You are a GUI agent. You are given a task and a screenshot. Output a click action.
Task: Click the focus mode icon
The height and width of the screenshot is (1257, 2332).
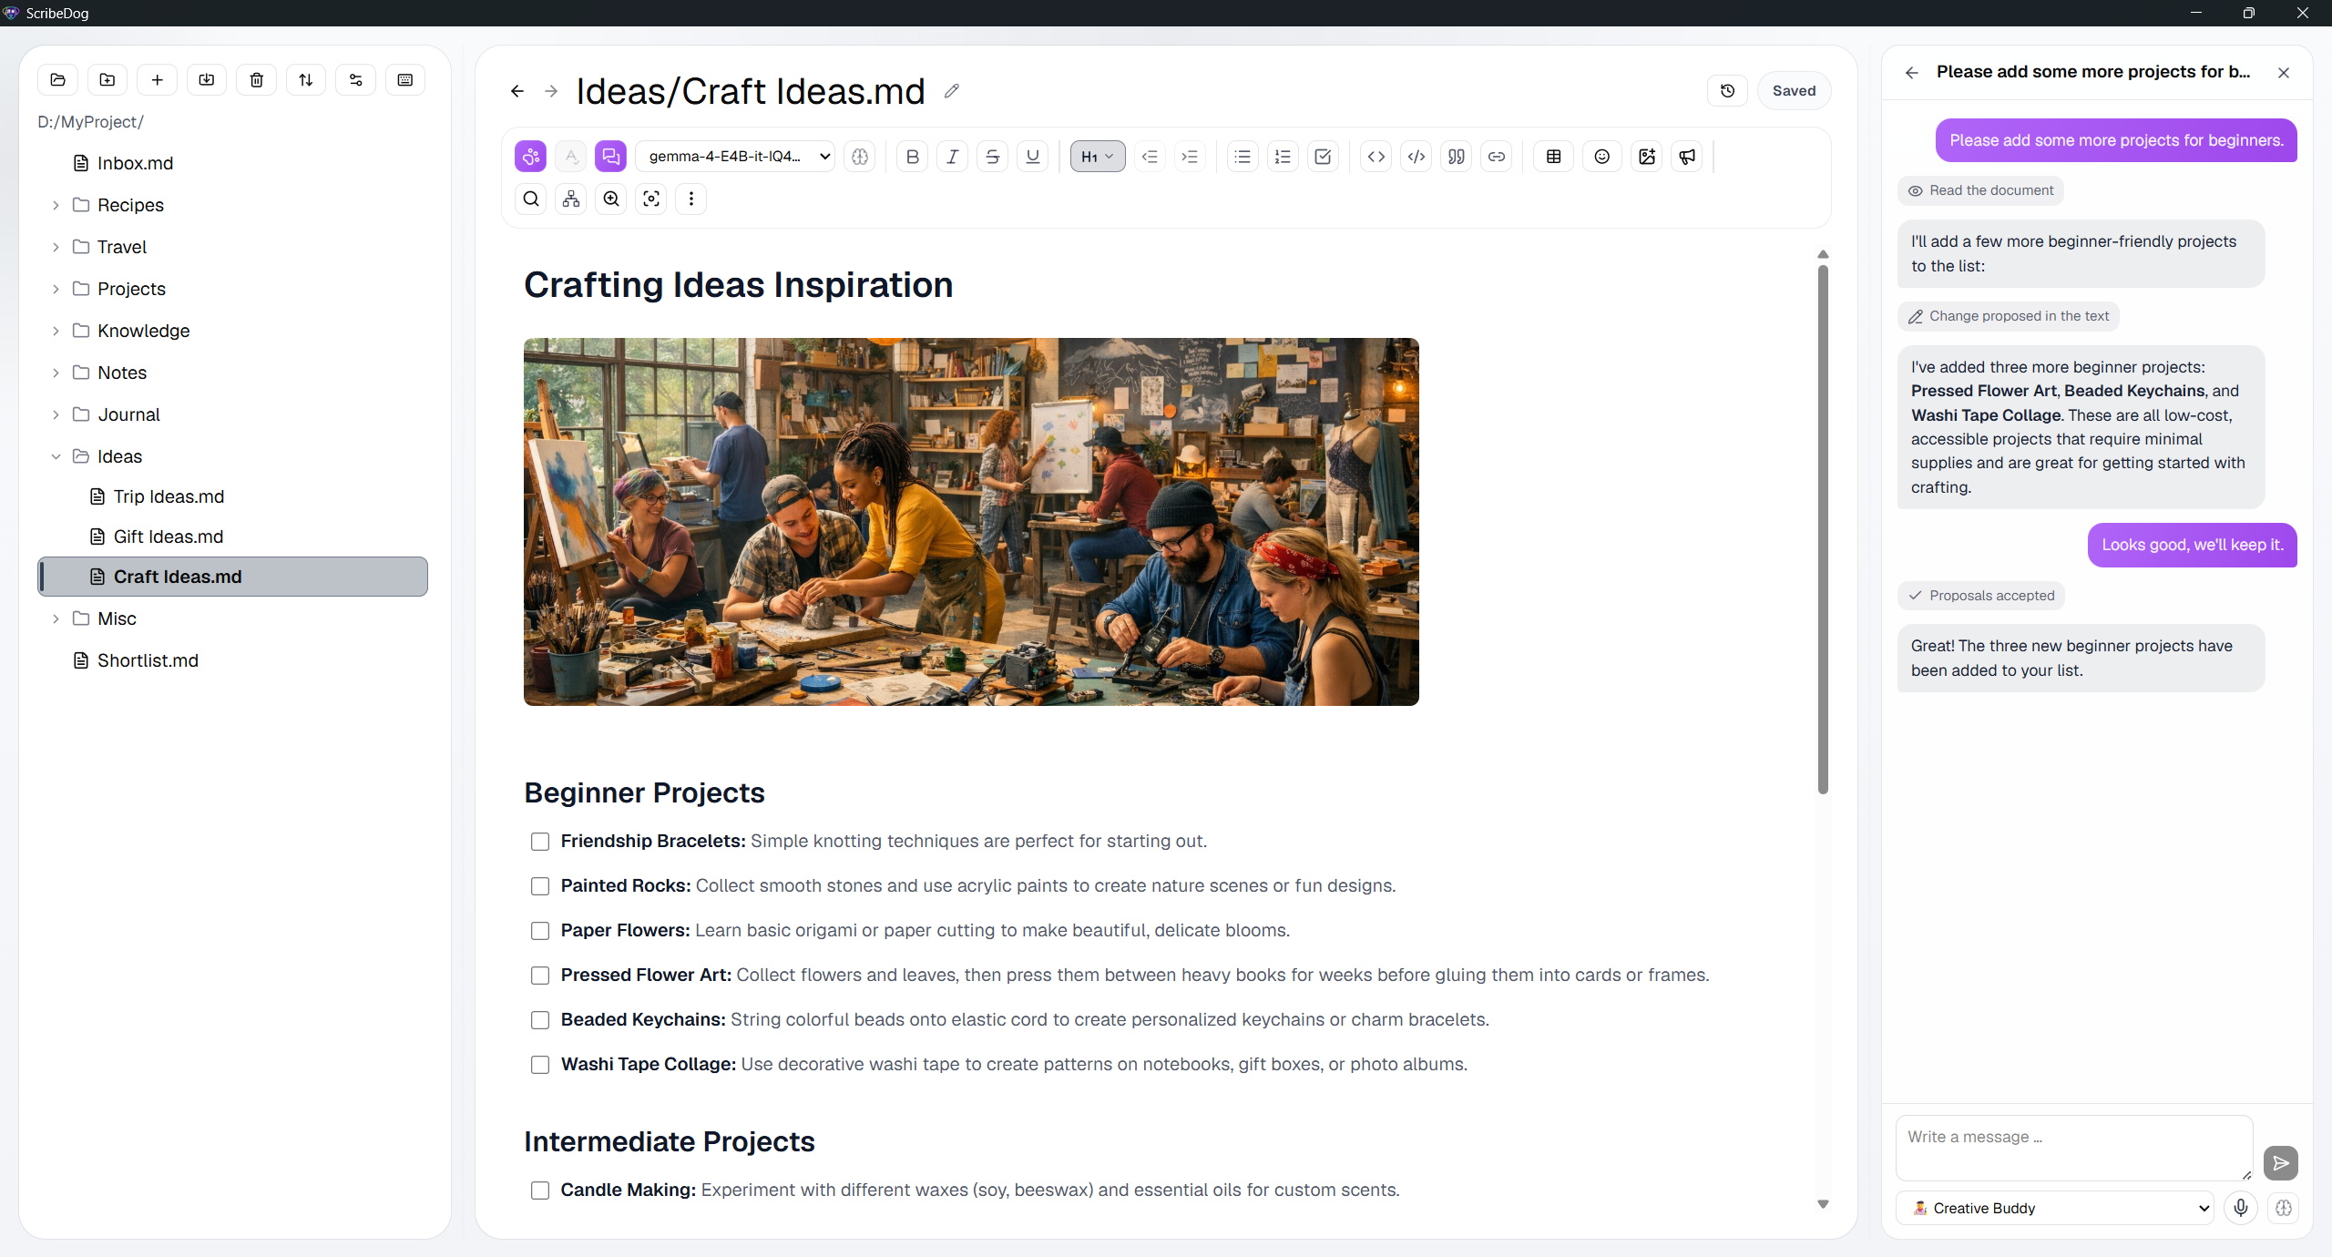(x=651, y=199)
